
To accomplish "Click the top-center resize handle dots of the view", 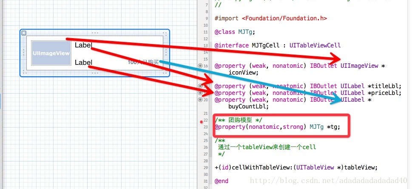I will tap(95, 33).
